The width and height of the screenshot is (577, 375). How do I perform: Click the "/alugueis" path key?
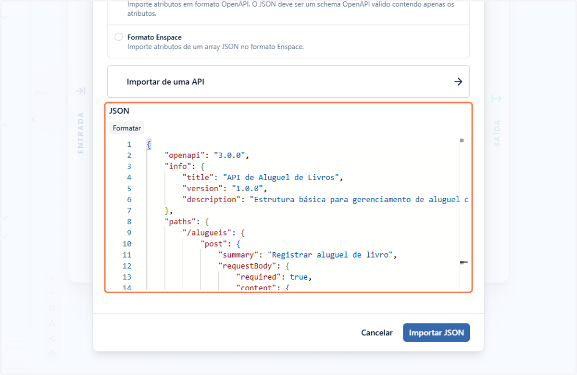(207, 233)
